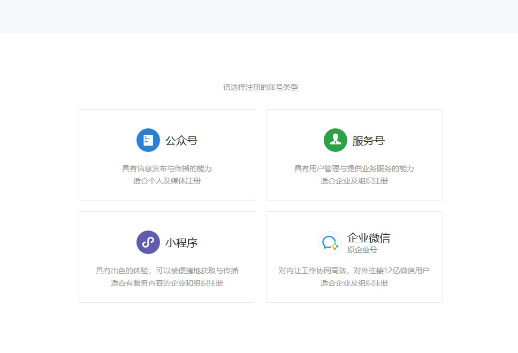Open the 小程序 registration card

[x=167, y=257]
